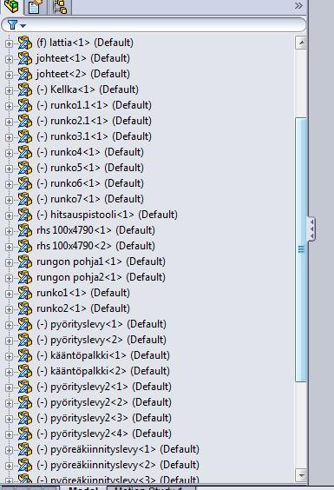Image resolution: width=334 pixels, height=490 pixels.
Task: Click the part icon next to lattia<1>
Action: [24, 43]
